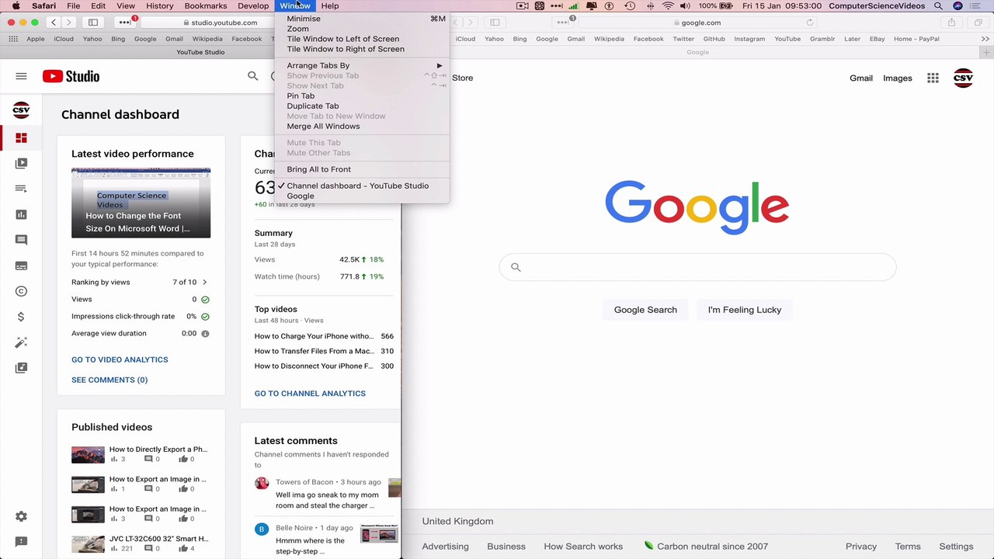Click I'm Feeling Lucky button
The height and width of the screenshot is (559, 994).
click(x=745, y=310)
